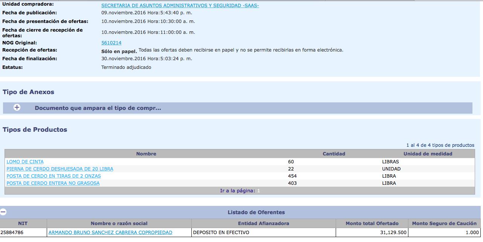Open ARMANDO BRUNO SANCHEZ CABRERA COPROPIEDAD bidder

click(110, 233)
